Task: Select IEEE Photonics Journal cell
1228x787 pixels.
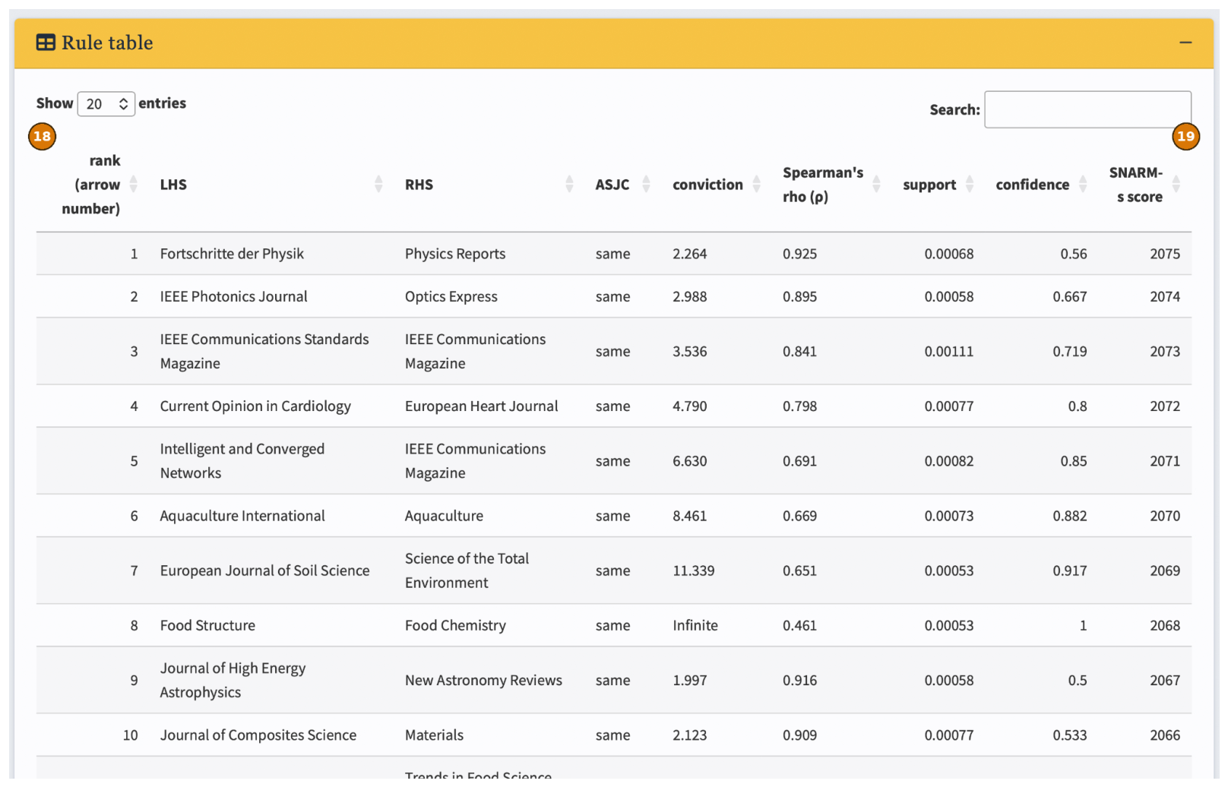Action: (x=233, y=296)
